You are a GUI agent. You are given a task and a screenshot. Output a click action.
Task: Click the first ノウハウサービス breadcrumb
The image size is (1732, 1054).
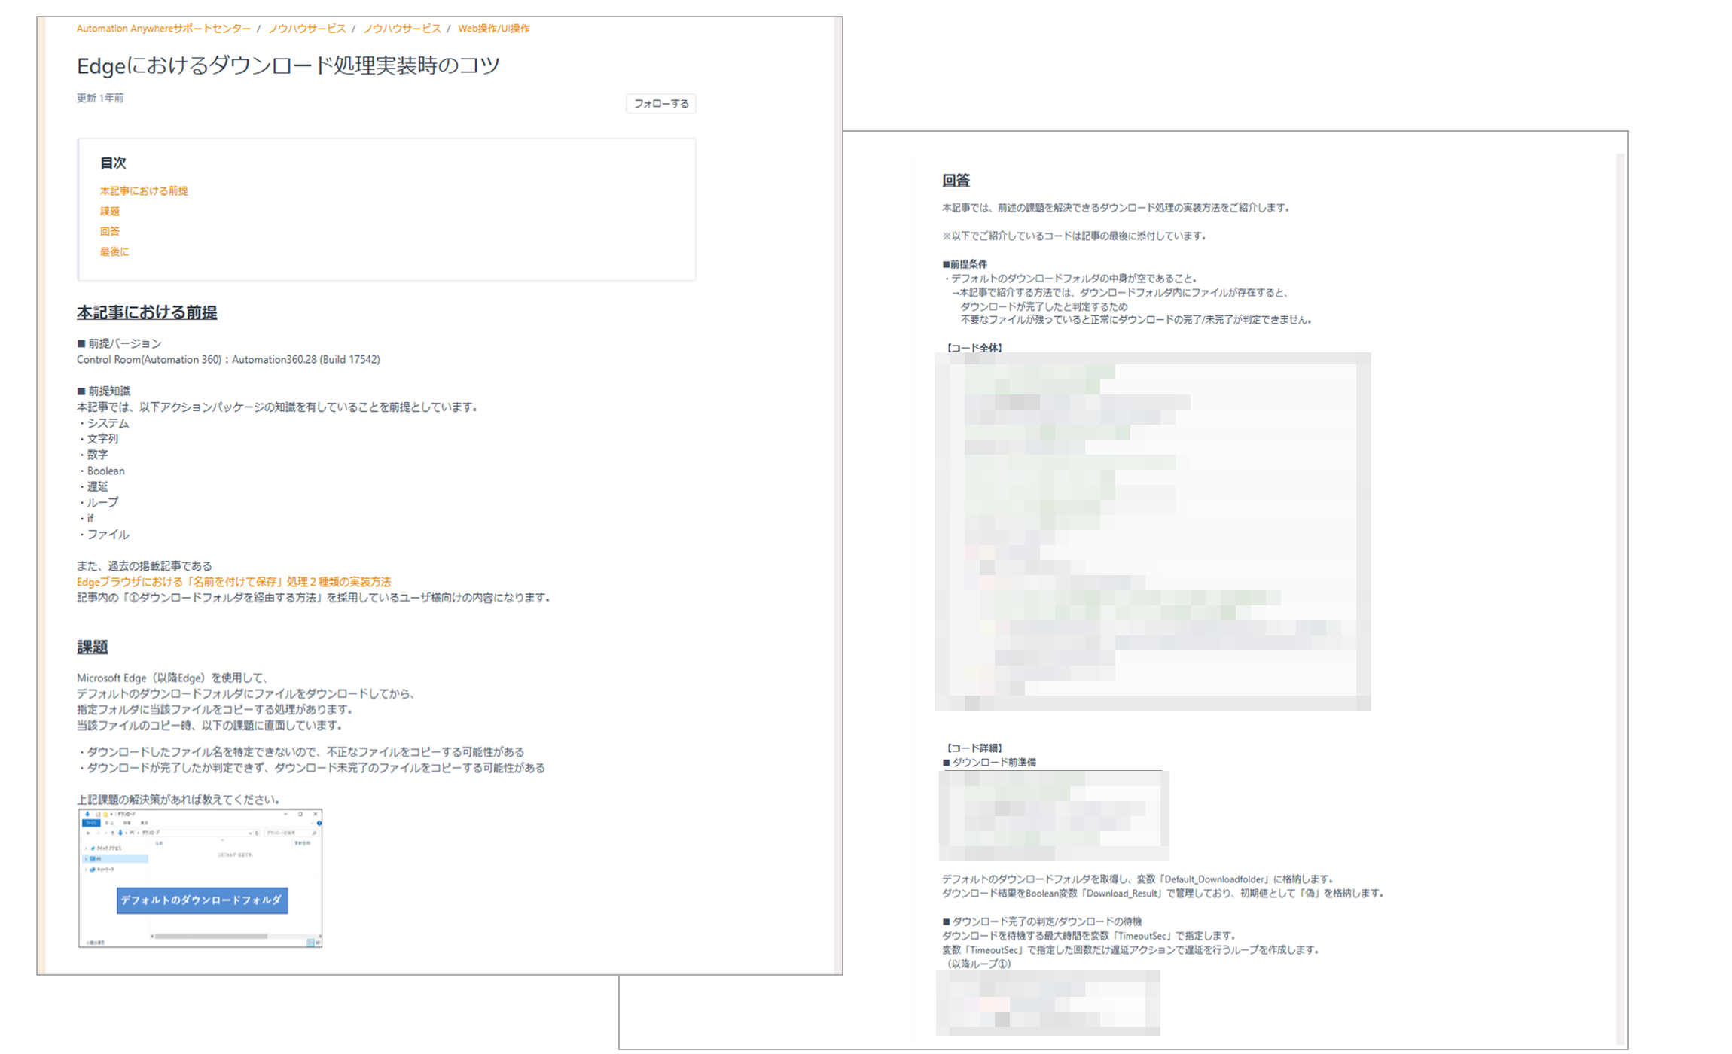[x=306, y=29]
